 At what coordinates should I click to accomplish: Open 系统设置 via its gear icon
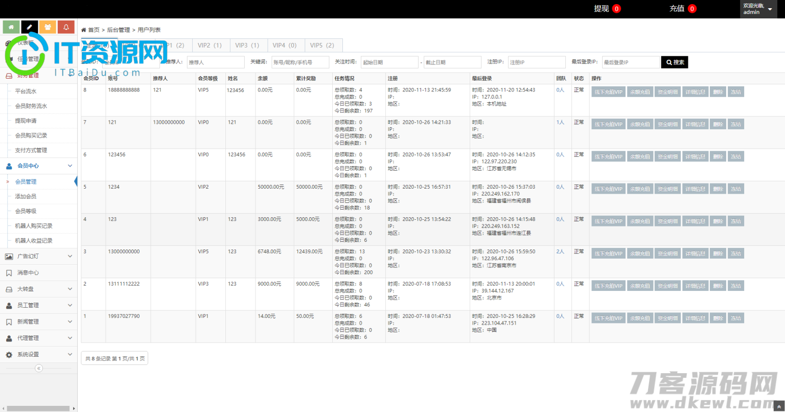pyautogui.click(x=9, y=354)
